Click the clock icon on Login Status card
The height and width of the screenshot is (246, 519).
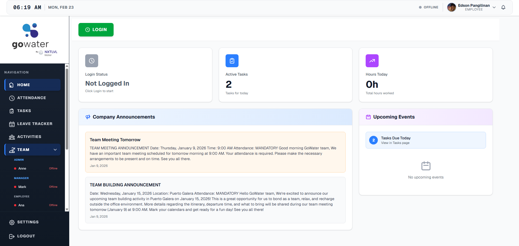pyautogui.click(x=92, y=61)
